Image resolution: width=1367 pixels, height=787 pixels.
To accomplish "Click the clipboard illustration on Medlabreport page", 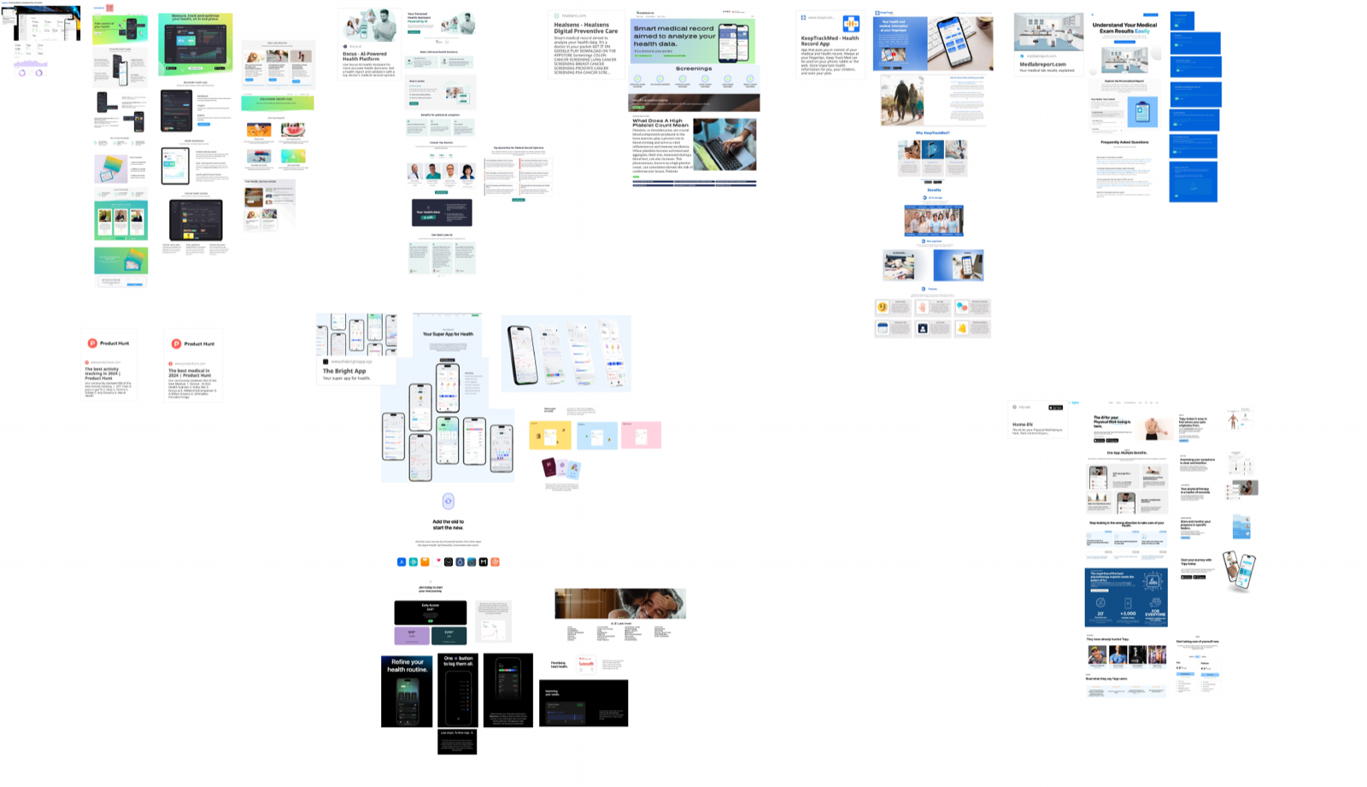I will (1142, 111).
